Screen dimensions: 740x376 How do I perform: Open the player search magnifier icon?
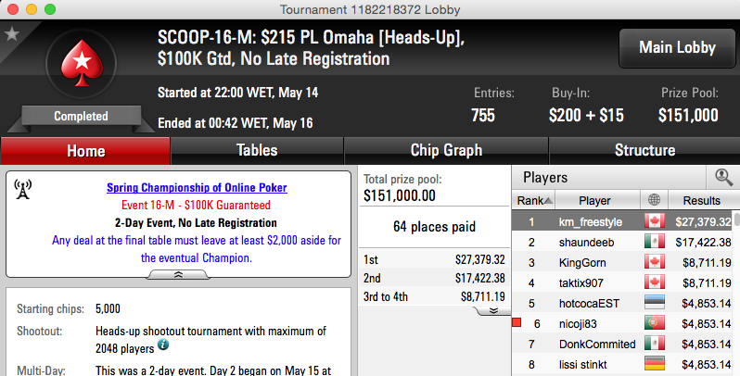pos(723,178)
